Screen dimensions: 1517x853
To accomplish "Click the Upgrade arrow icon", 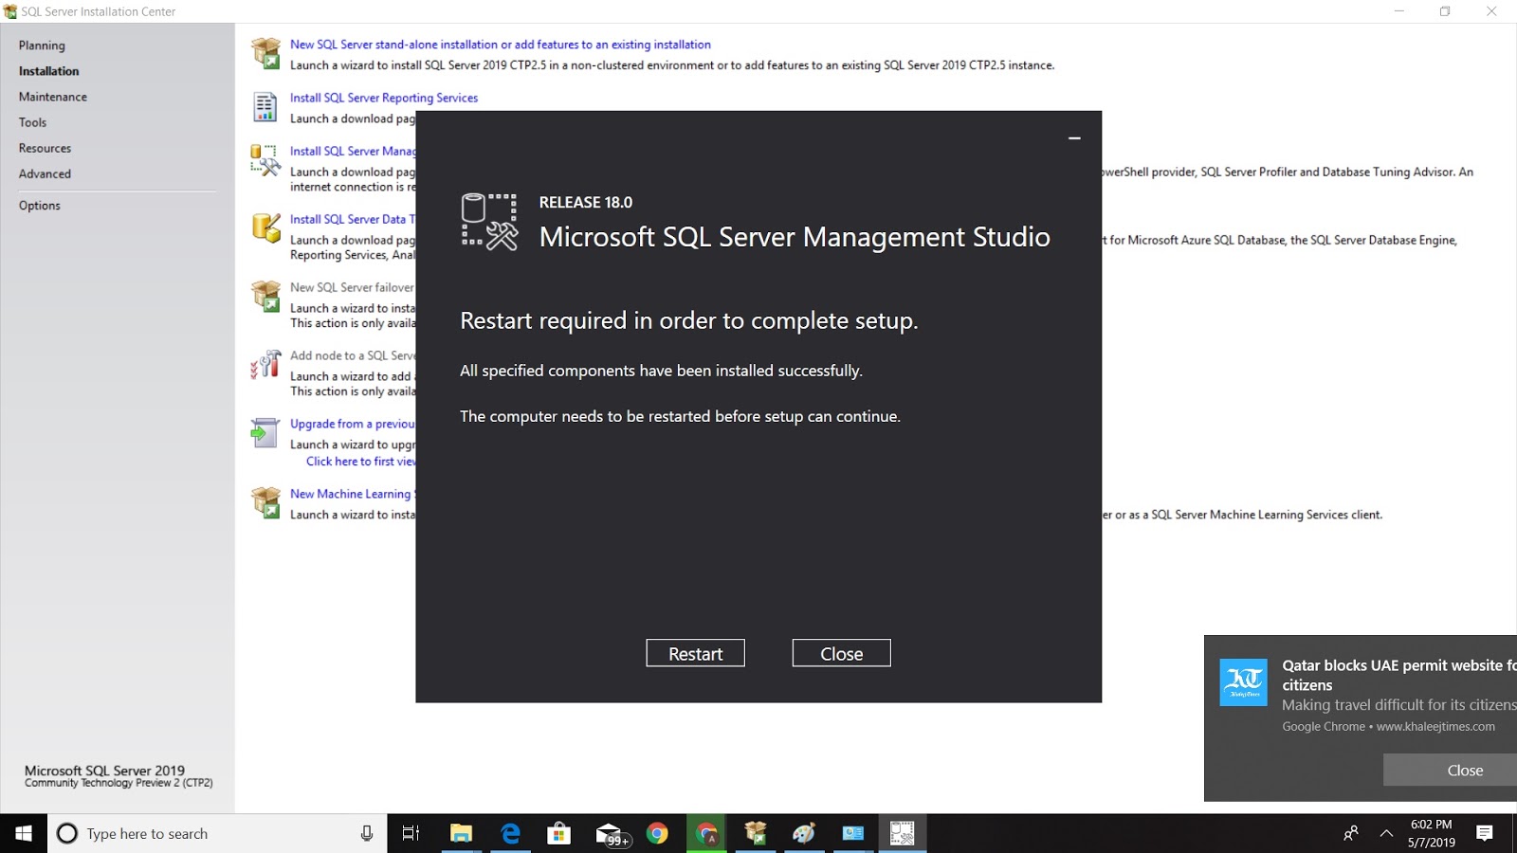I will (265, 432).
